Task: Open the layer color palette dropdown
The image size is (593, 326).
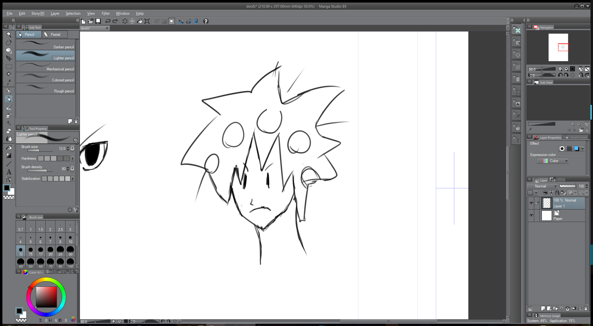Action: click(533, 193)
